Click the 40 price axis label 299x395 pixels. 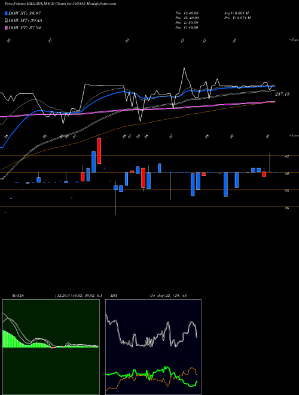[x=286, y=174]
